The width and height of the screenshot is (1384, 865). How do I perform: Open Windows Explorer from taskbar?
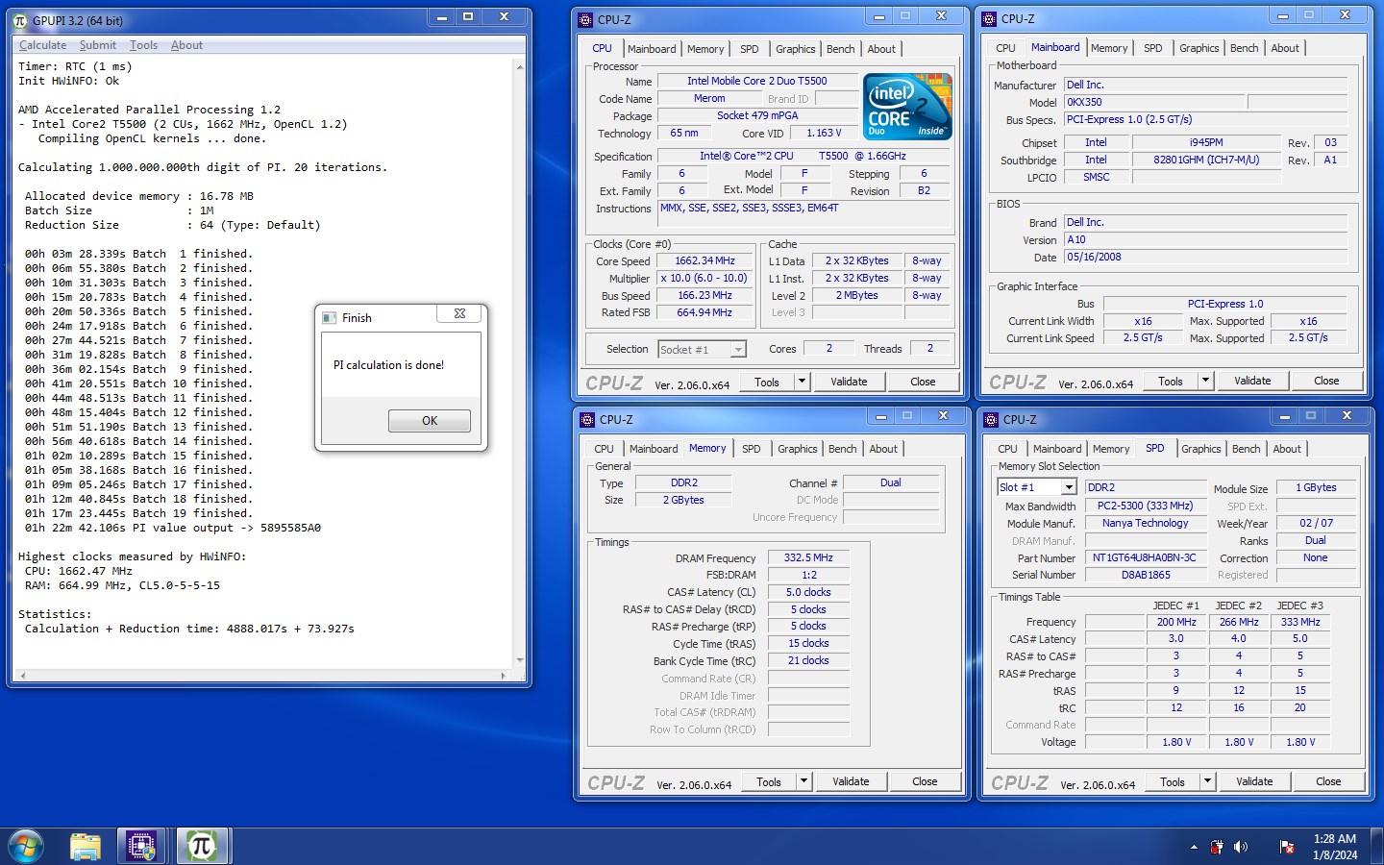[x=86, y=847]
